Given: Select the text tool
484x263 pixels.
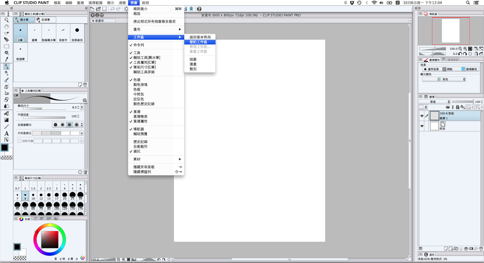Looking at the screenshot, I should 6,133.
